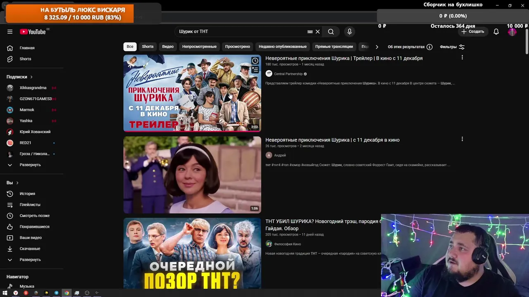Select Прямые трансляции chip

(x=334, y=47)
